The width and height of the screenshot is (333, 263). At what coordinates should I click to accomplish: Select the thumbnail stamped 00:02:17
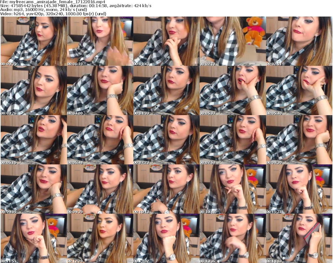pyautogui.click(x=233, y=41)
